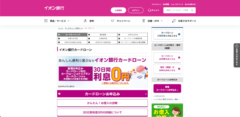Image resolution: width=240 pixels, height=117 pixels.
Task: Expand 店舗・ATM dropdown chevron
Action: tap(162, 21)
